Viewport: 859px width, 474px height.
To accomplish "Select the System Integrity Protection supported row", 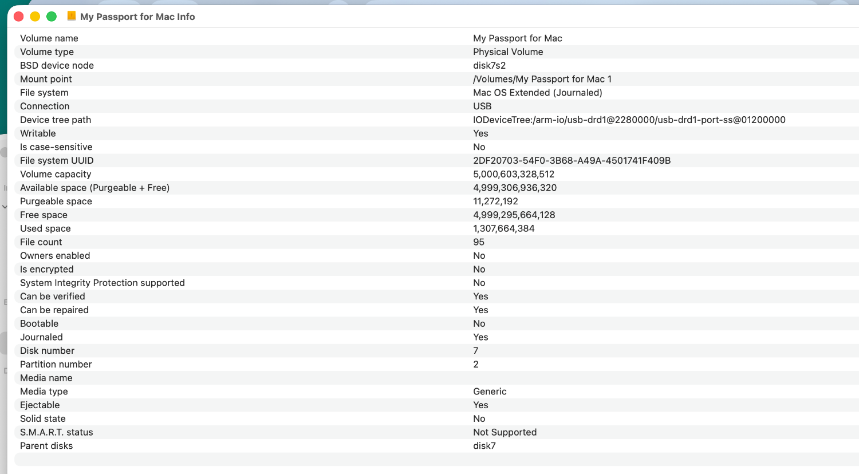I will 102,283.
